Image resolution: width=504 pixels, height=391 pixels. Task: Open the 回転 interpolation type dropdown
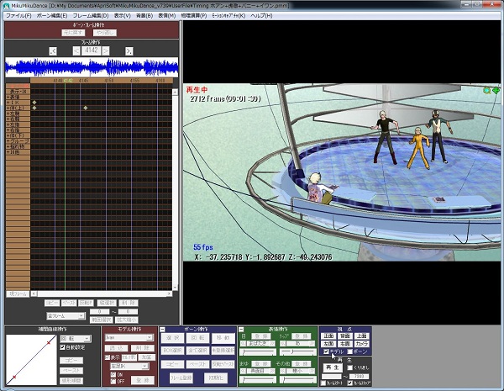[76, 339]
